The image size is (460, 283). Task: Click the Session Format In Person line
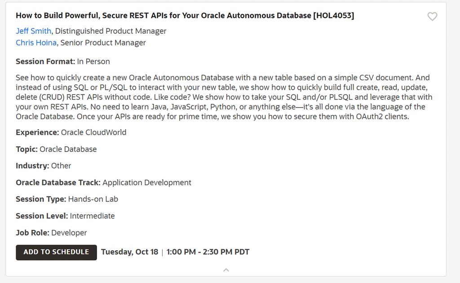pyautogui.click(x=62, y=61)
